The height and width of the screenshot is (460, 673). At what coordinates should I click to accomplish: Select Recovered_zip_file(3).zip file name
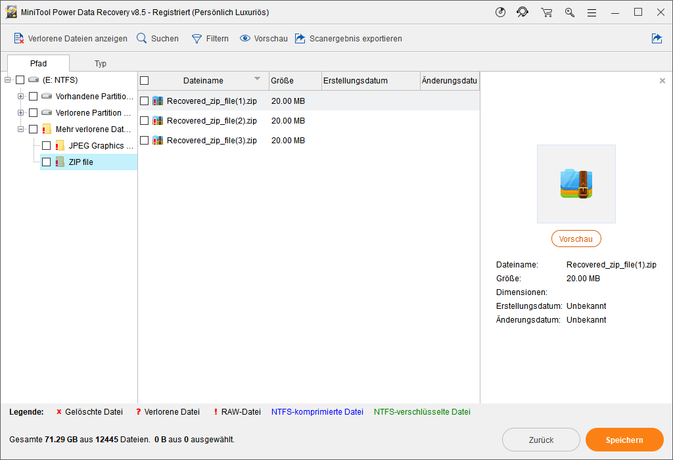pyautogui.click(x=212, y=141)
